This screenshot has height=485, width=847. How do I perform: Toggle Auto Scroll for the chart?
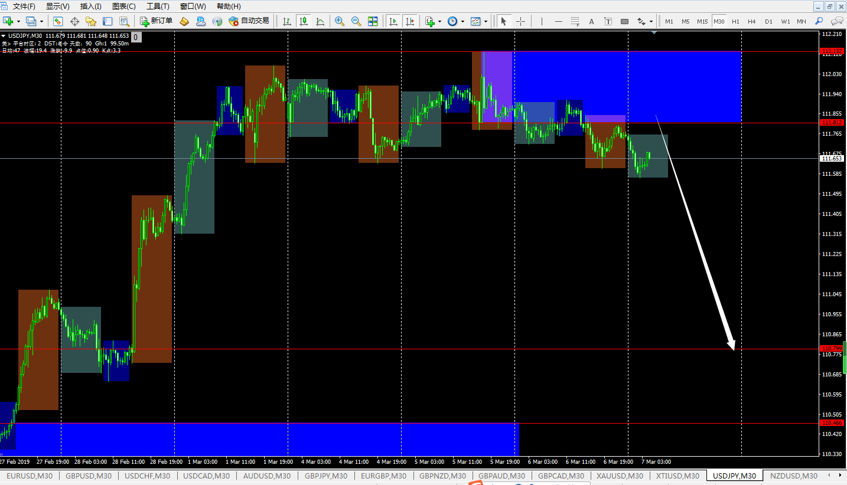coord(393,21)
